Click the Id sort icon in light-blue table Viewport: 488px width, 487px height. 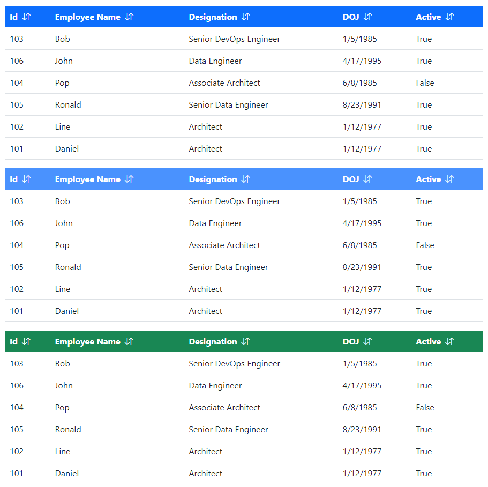(26, 179)
